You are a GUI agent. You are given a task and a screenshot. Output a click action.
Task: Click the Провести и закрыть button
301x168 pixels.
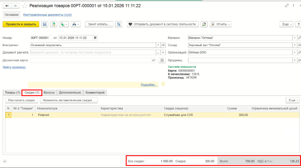(21, 24)
